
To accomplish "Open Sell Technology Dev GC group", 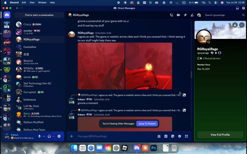I will point(39,85).
